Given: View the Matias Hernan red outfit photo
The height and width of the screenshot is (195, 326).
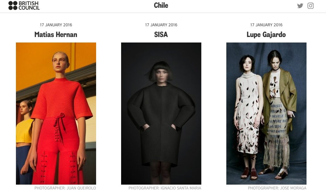Looking at the screenshot, I should point(56,113).
